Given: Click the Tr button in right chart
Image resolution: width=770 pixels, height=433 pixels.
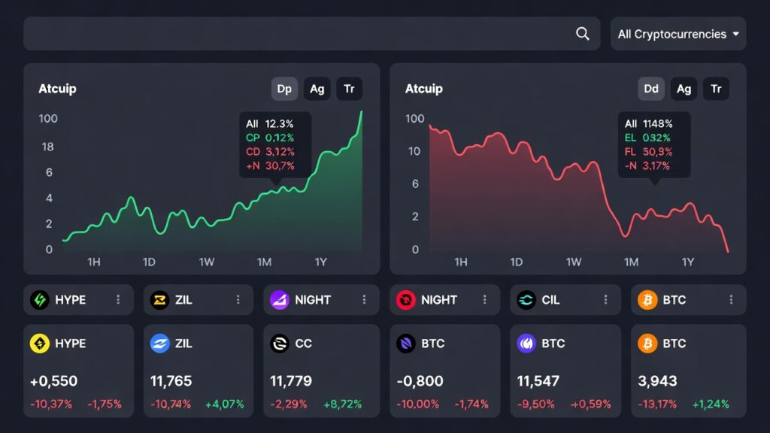Looking at the screenshot, I should pos(717,89).
